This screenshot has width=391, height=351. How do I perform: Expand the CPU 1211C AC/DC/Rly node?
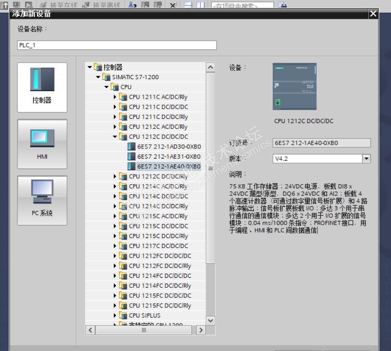tap(115, 97)
